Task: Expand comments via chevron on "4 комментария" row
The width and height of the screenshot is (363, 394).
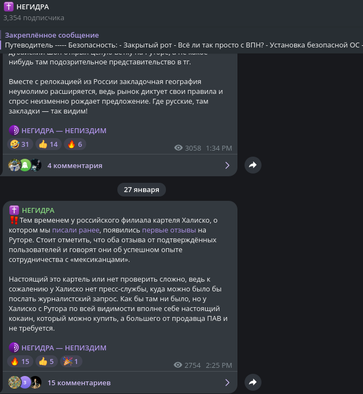Action: [x=228, y=165]
